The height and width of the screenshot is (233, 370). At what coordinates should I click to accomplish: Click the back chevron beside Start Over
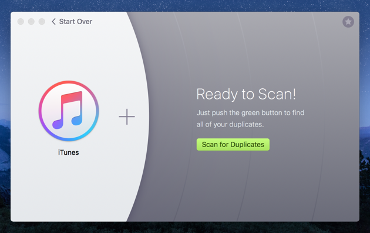[53, 22]
